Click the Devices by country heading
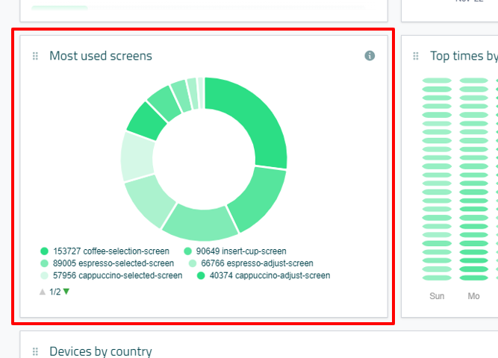Screen dimensions: 498x358 [101, 351]
